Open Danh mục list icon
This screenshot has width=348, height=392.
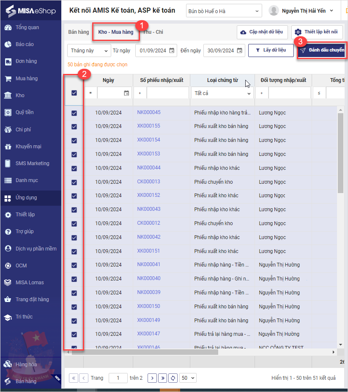coord(8,180)
